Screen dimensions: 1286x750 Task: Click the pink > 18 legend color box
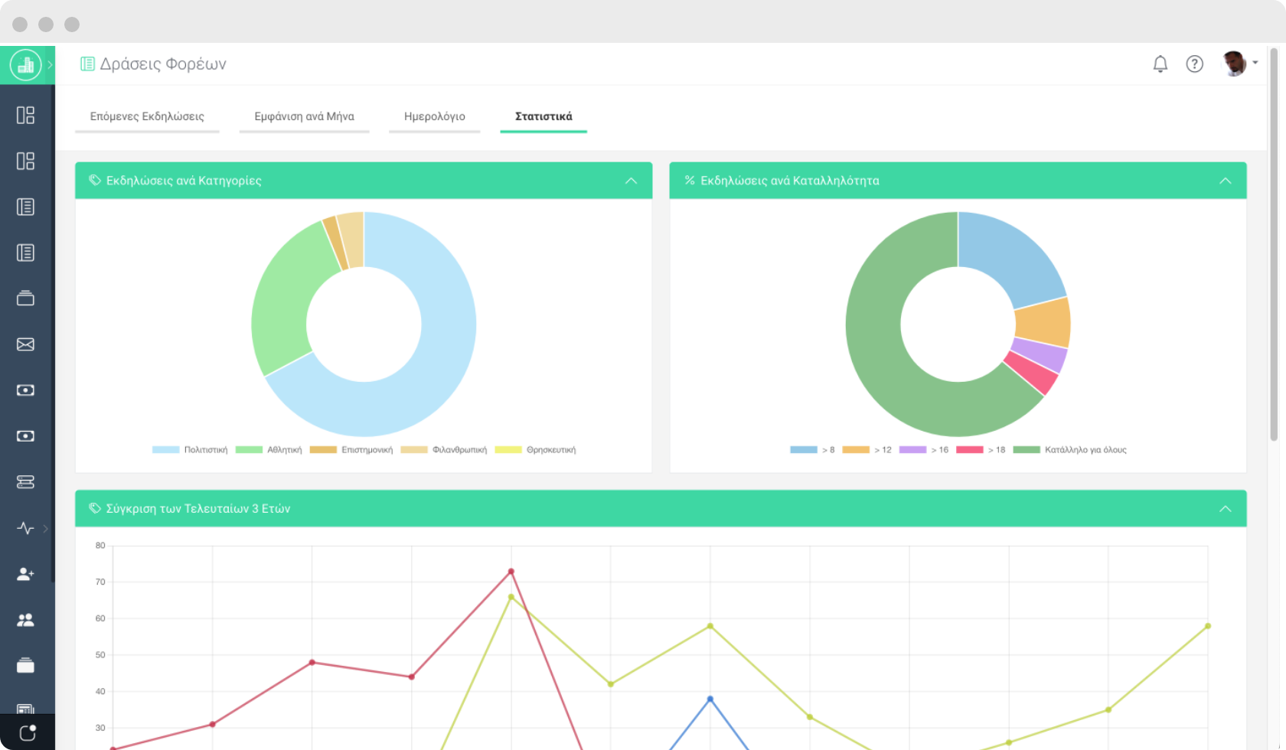pos(969,450)
